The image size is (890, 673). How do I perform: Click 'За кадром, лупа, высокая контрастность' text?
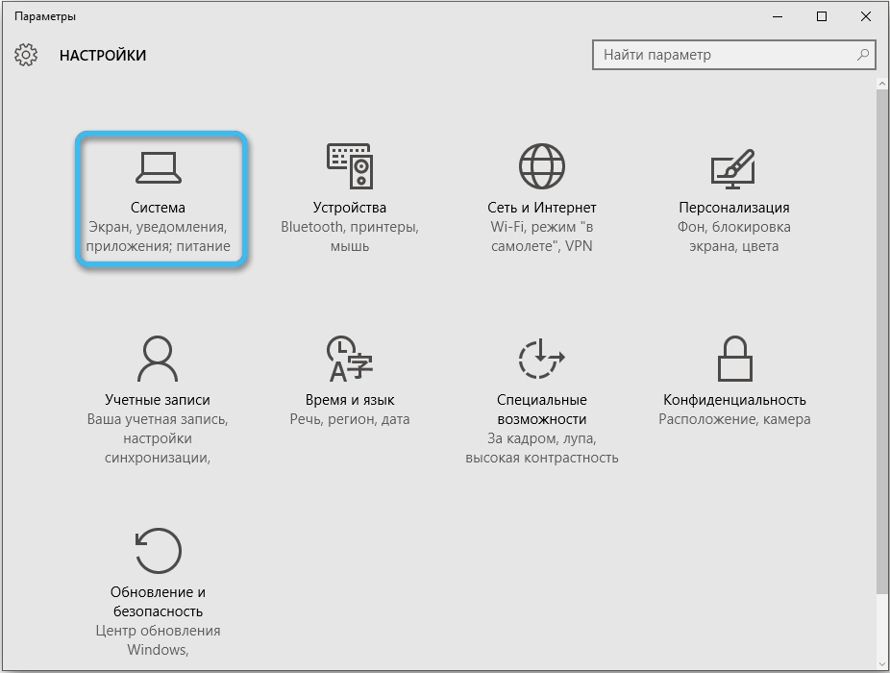pos(542,448)
